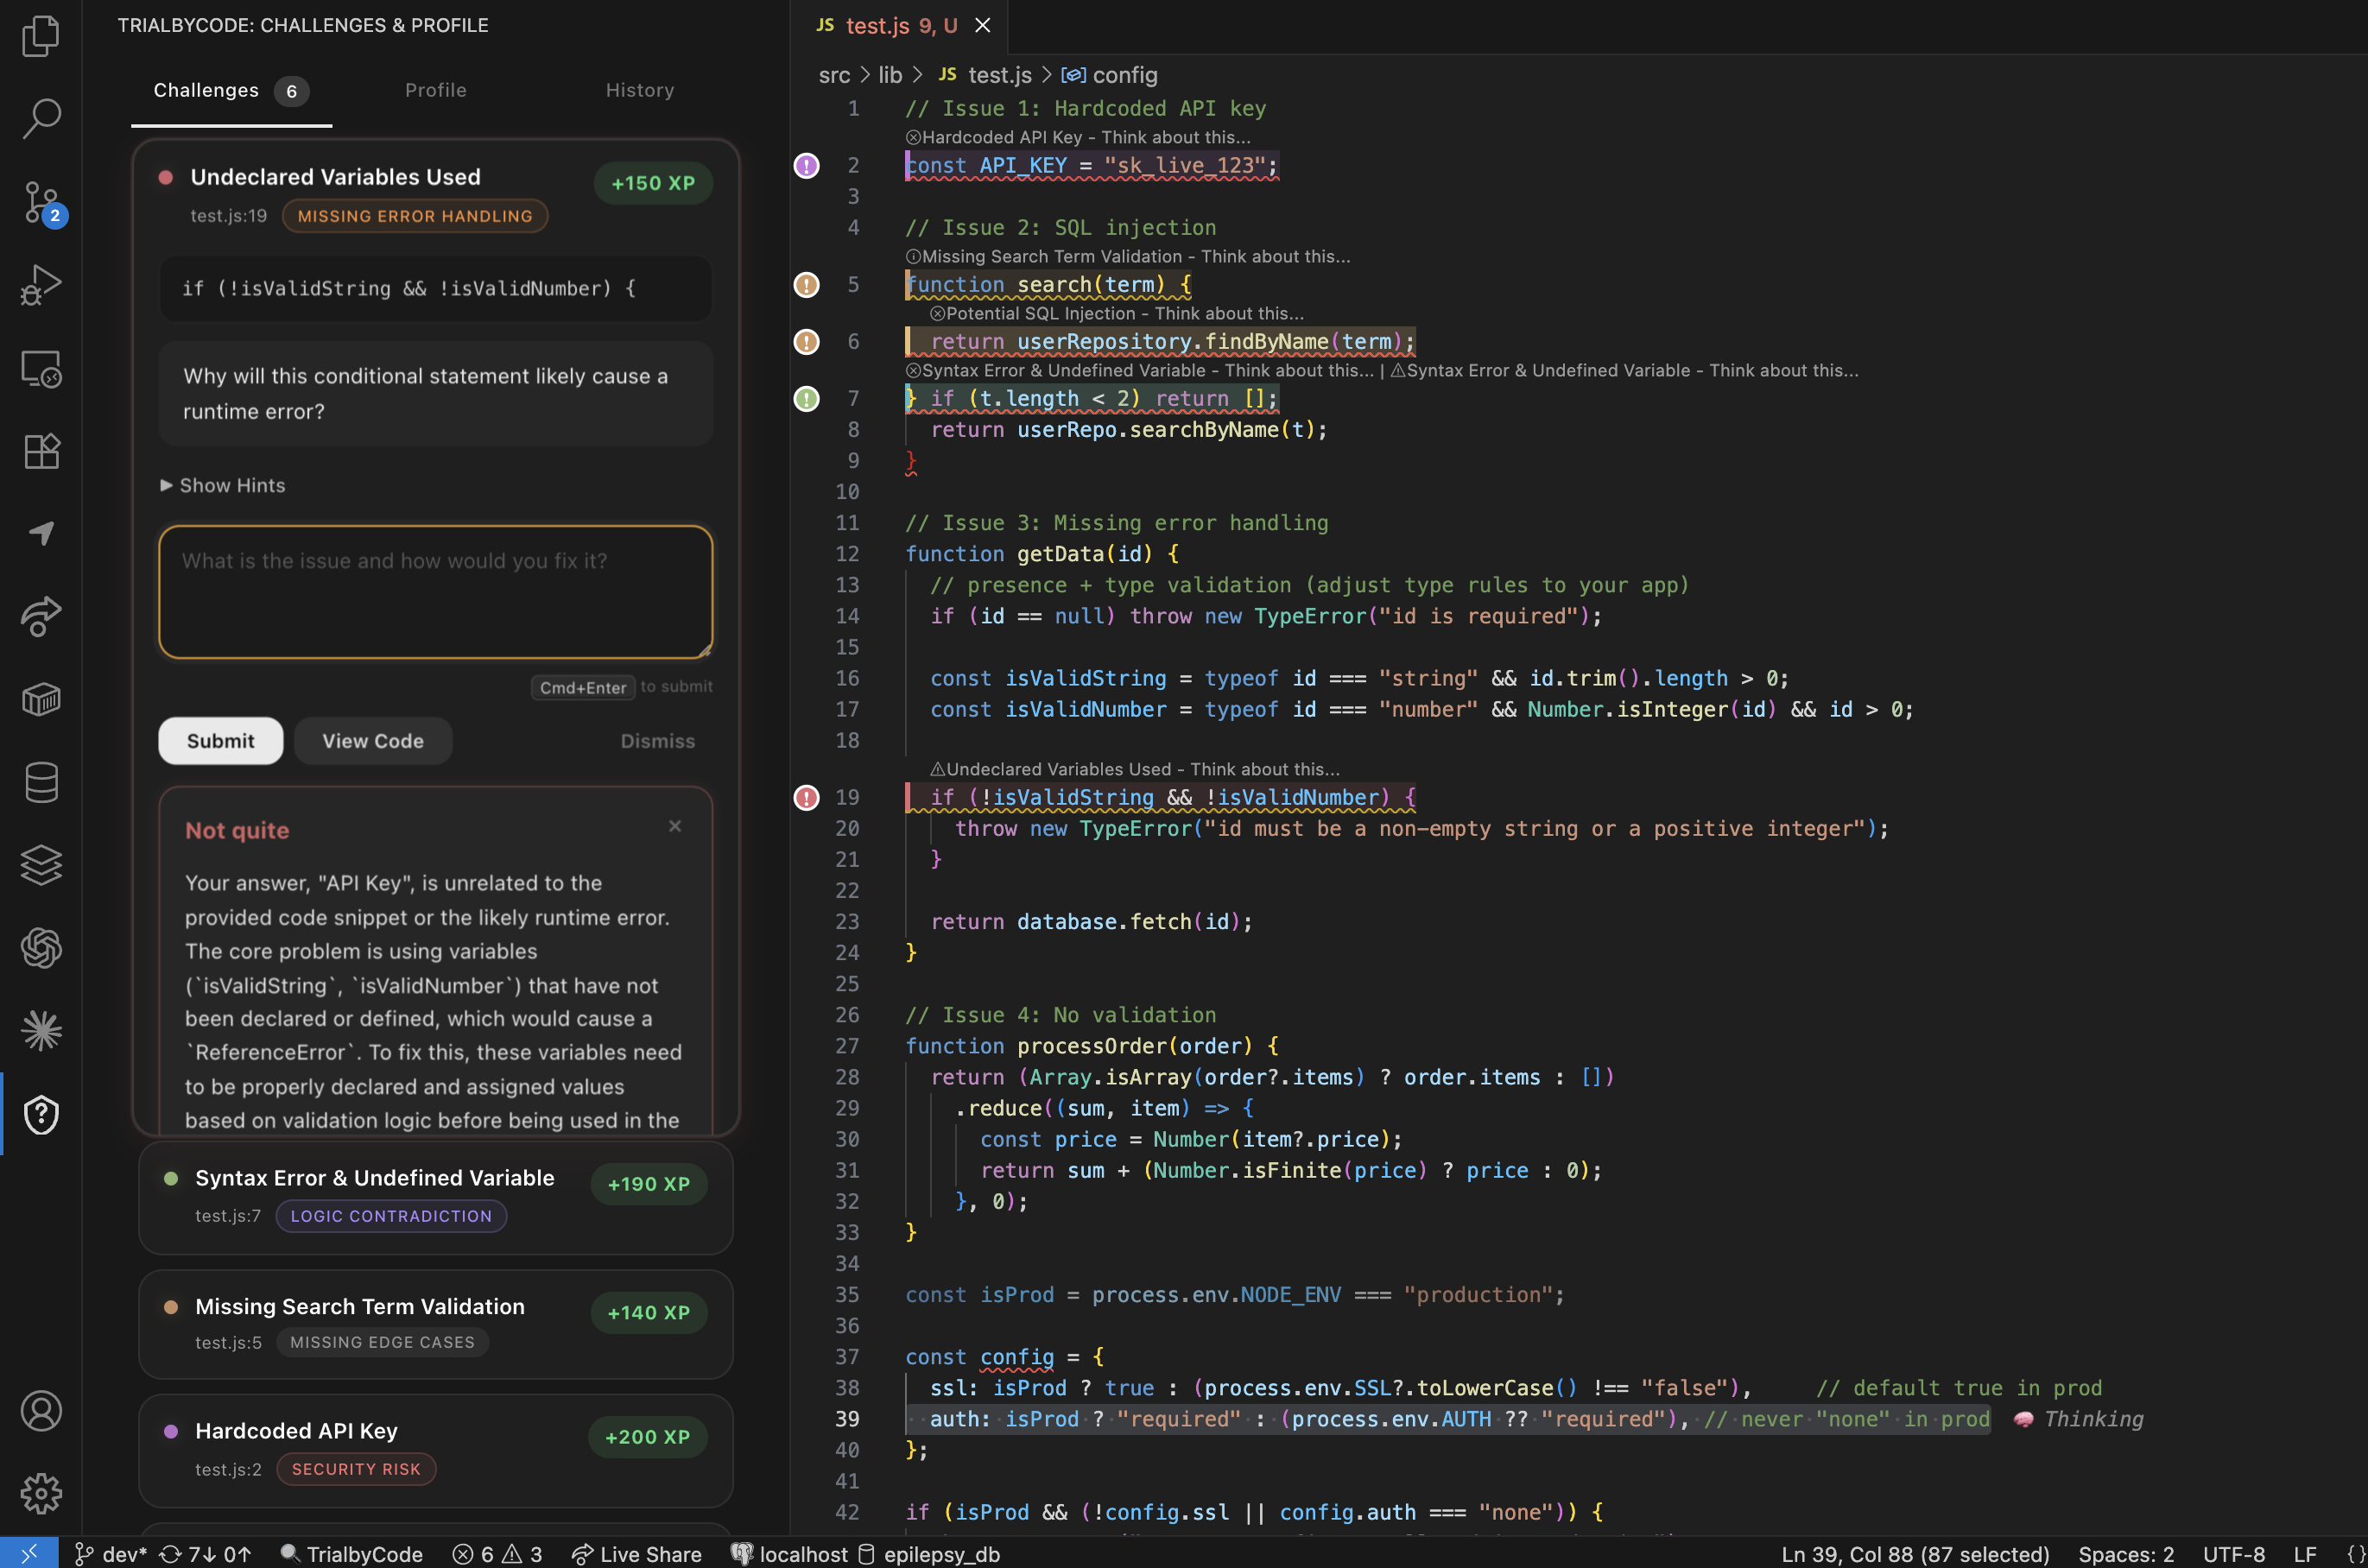Click the line 19 challenge gutter marker
This screenshot has height=1568, width=2368.
(806, 797)
